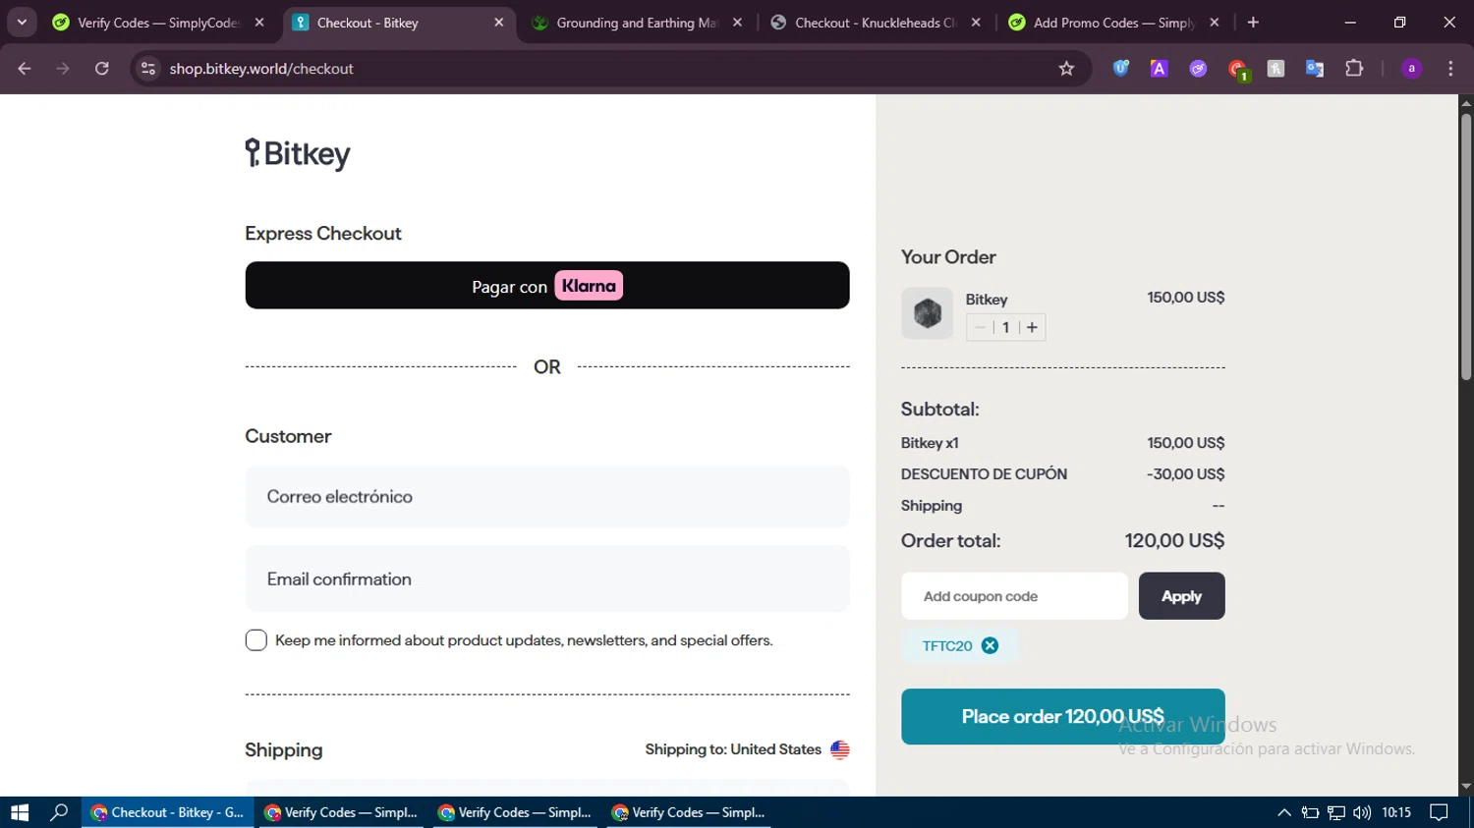
Task: Go forward in browser history
Action: [63, 69]
